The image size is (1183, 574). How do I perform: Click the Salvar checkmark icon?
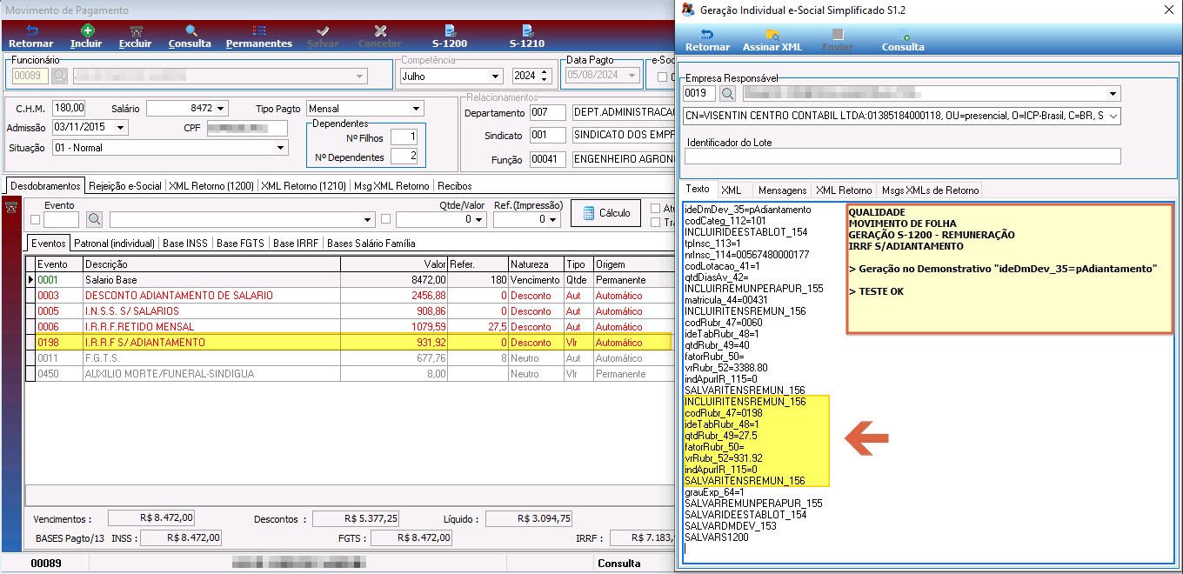[324, 30]
